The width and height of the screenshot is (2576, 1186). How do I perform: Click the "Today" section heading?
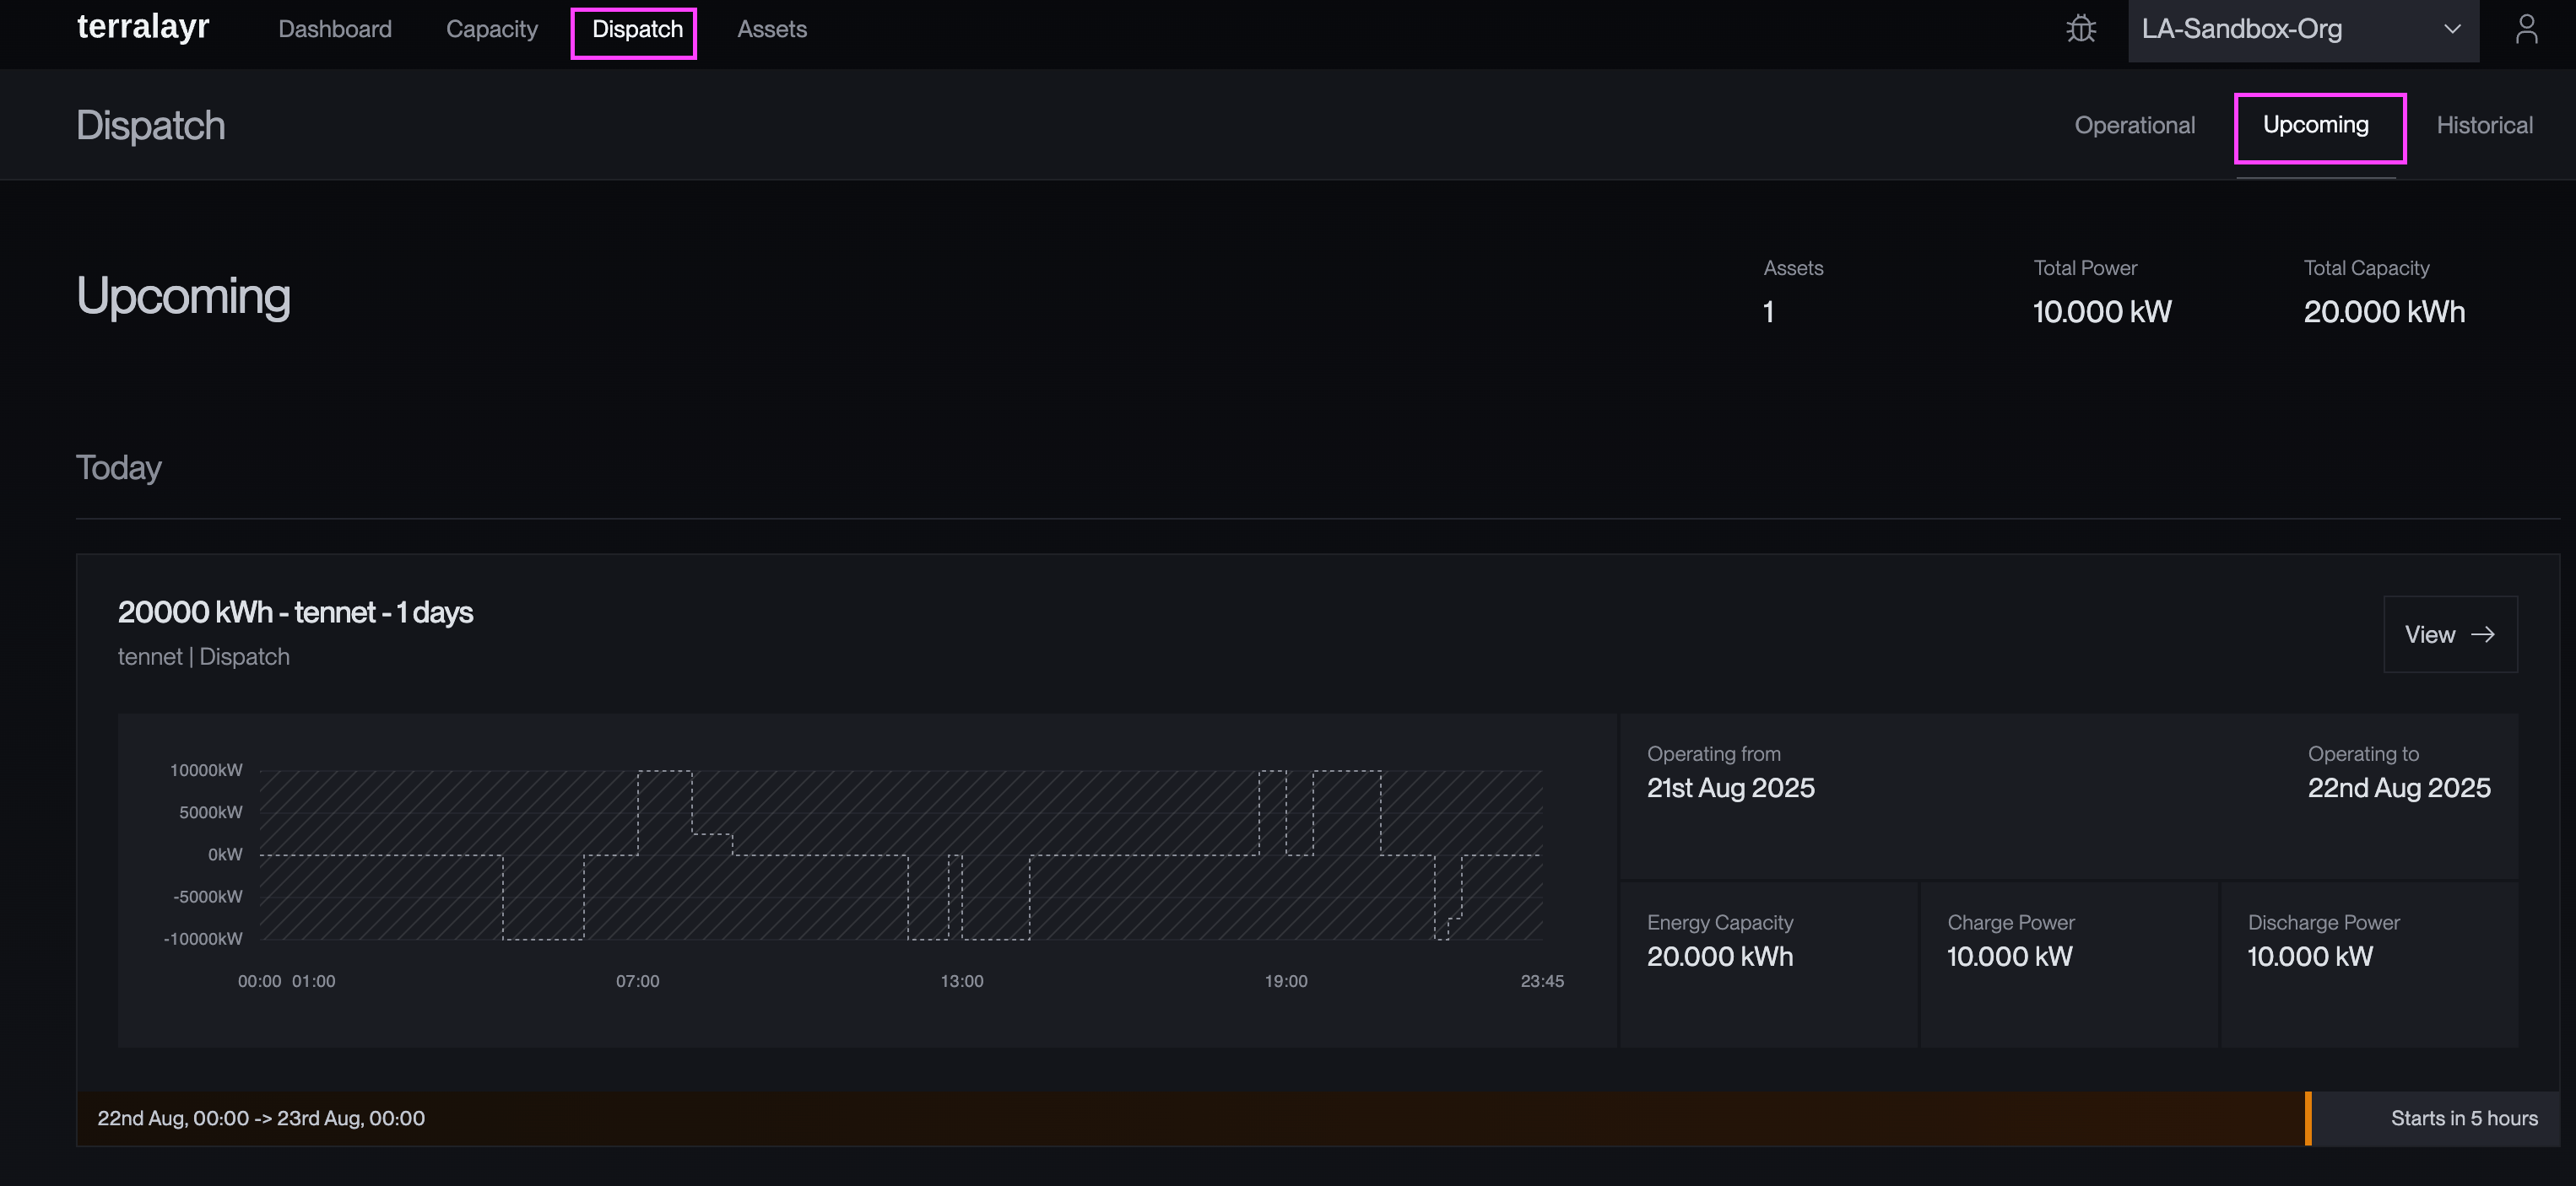click(x=119, y=467)
